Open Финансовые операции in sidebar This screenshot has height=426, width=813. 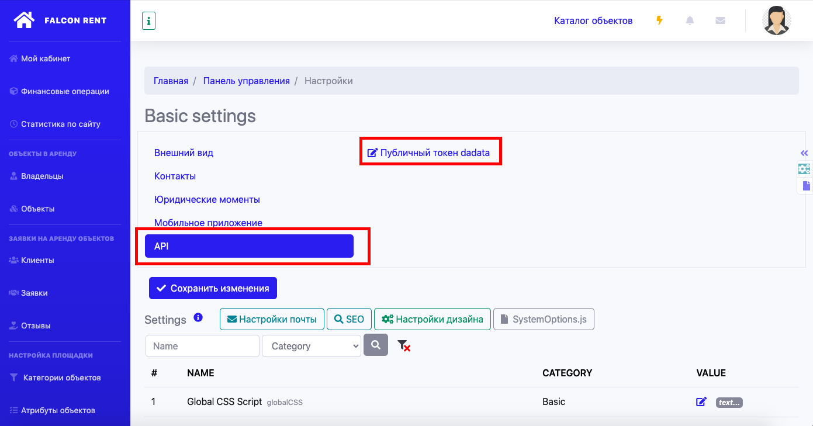pos(65,91)
